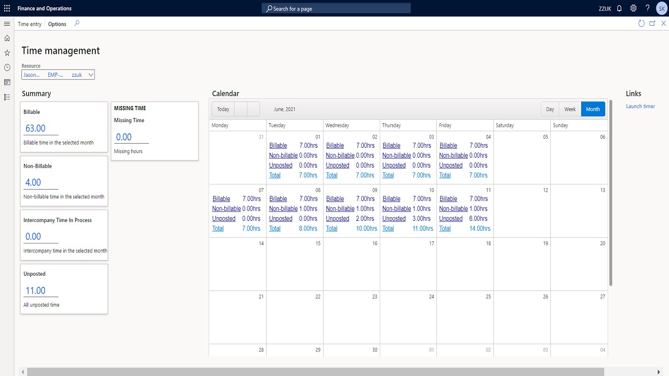
Task: Open the settings gear icon
Action: 633,8
